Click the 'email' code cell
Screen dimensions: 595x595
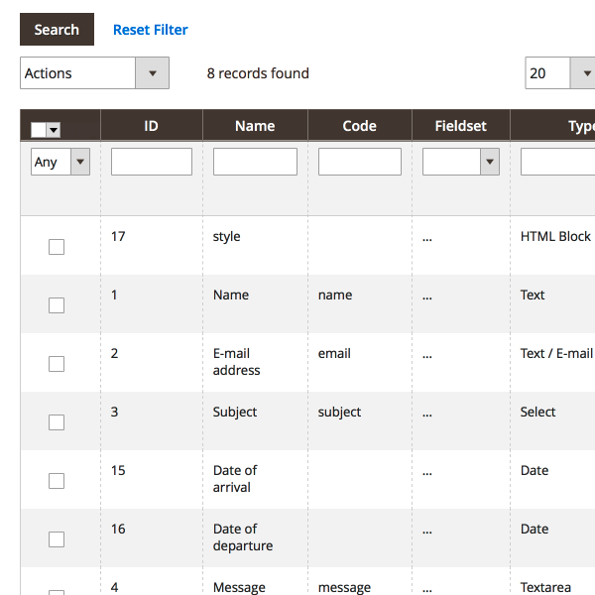[x=334, y=353]
